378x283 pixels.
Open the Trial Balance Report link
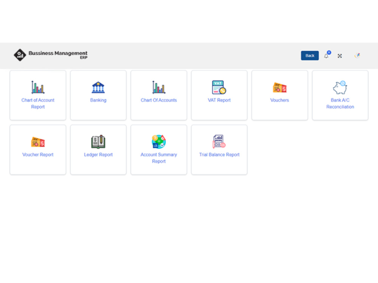pyautogui.click(x=219, y=154)
